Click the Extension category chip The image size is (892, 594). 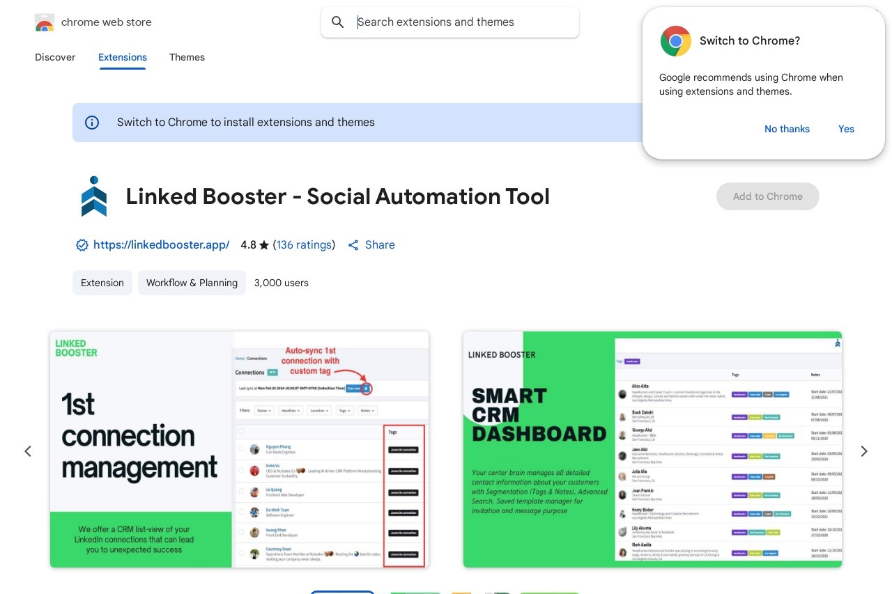click(x=102, y=283)
